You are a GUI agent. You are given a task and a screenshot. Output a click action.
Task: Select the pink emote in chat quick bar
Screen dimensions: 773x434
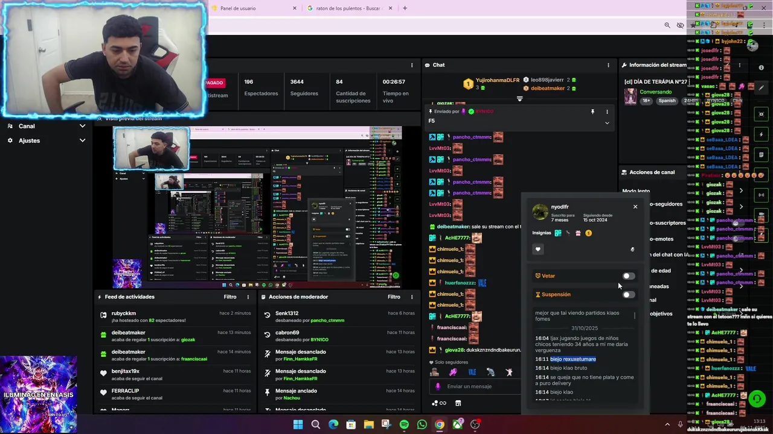(x=453, y=372)
